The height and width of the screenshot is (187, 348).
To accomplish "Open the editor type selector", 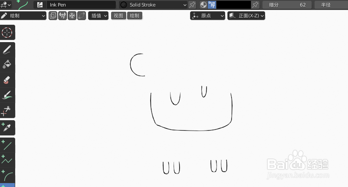I will coord(6,5).
